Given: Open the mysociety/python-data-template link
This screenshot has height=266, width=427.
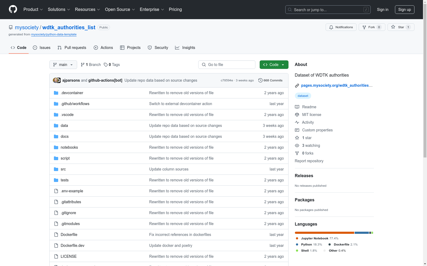Looking at the screenshot, I should click(x=54, y=34).
